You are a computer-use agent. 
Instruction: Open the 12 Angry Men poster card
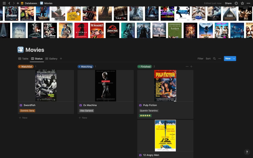(165, 136)
